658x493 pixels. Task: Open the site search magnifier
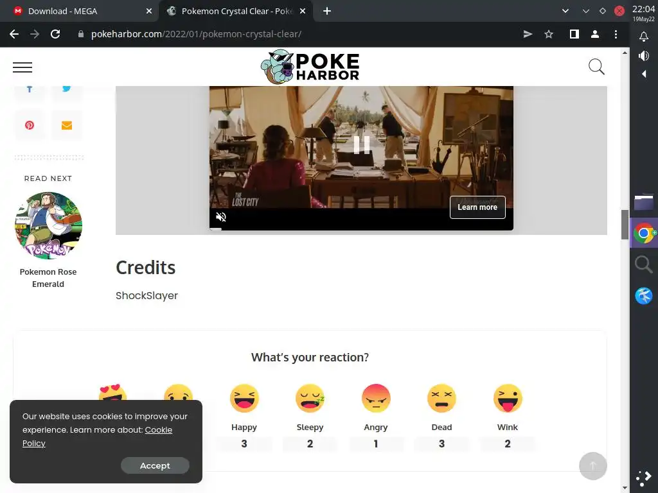596,67
